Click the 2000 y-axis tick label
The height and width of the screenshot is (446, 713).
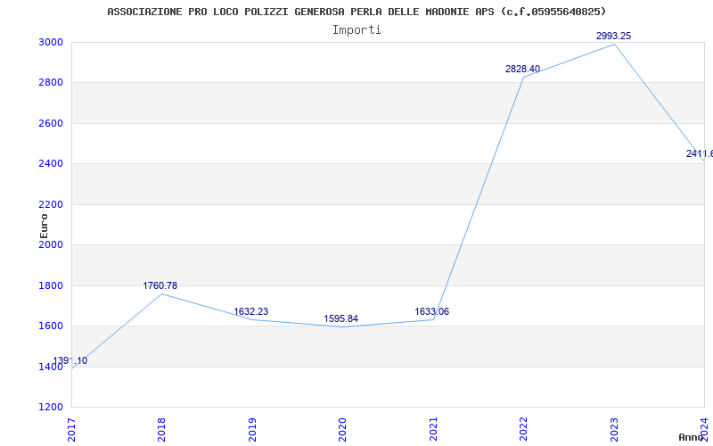click(x=51, y=244)
